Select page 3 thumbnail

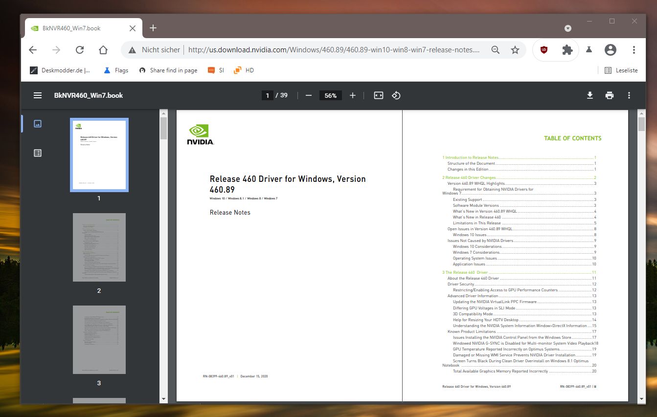pyautogui.click(x=99, y=340)
